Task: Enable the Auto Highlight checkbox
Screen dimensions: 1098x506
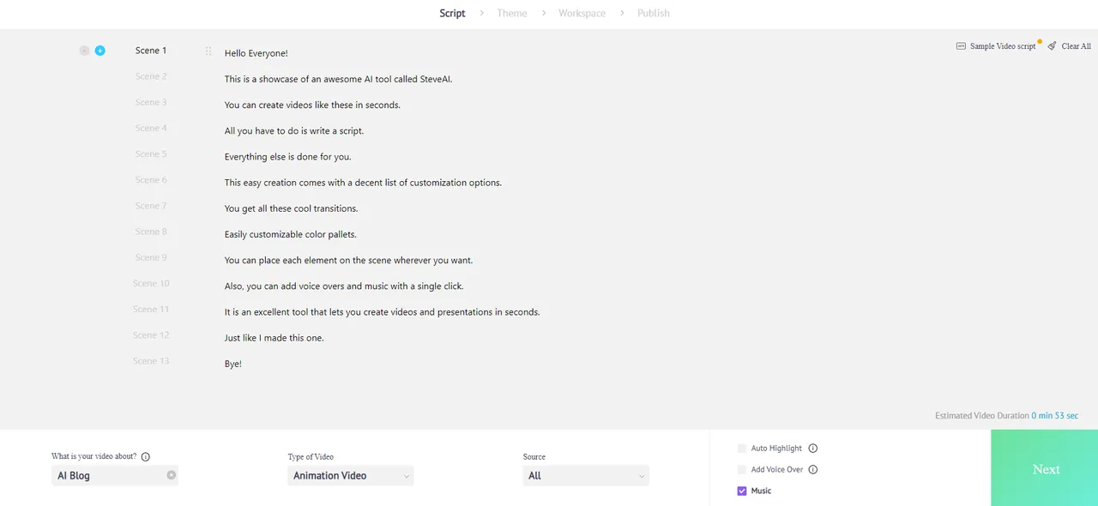Action: pos(742,449)
